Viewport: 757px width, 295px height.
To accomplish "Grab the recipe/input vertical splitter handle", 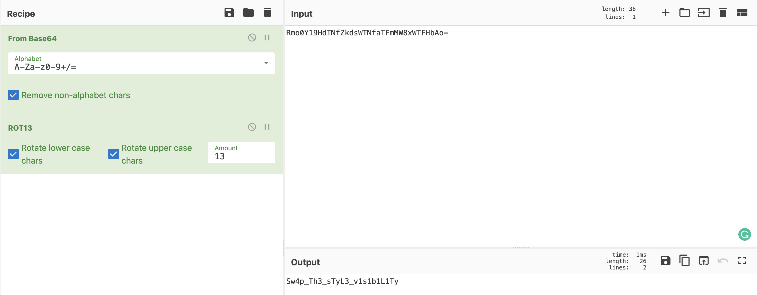I will (284, 248).
